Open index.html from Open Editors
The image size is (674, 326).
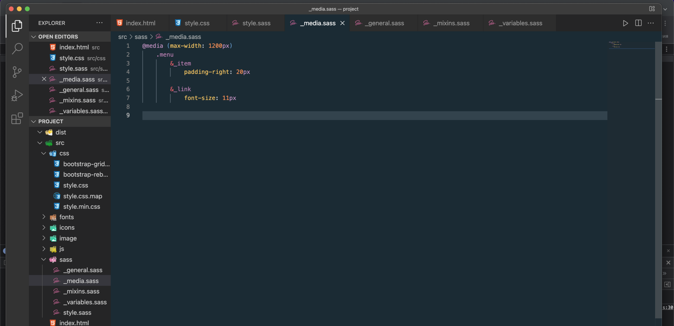[70, 47]
